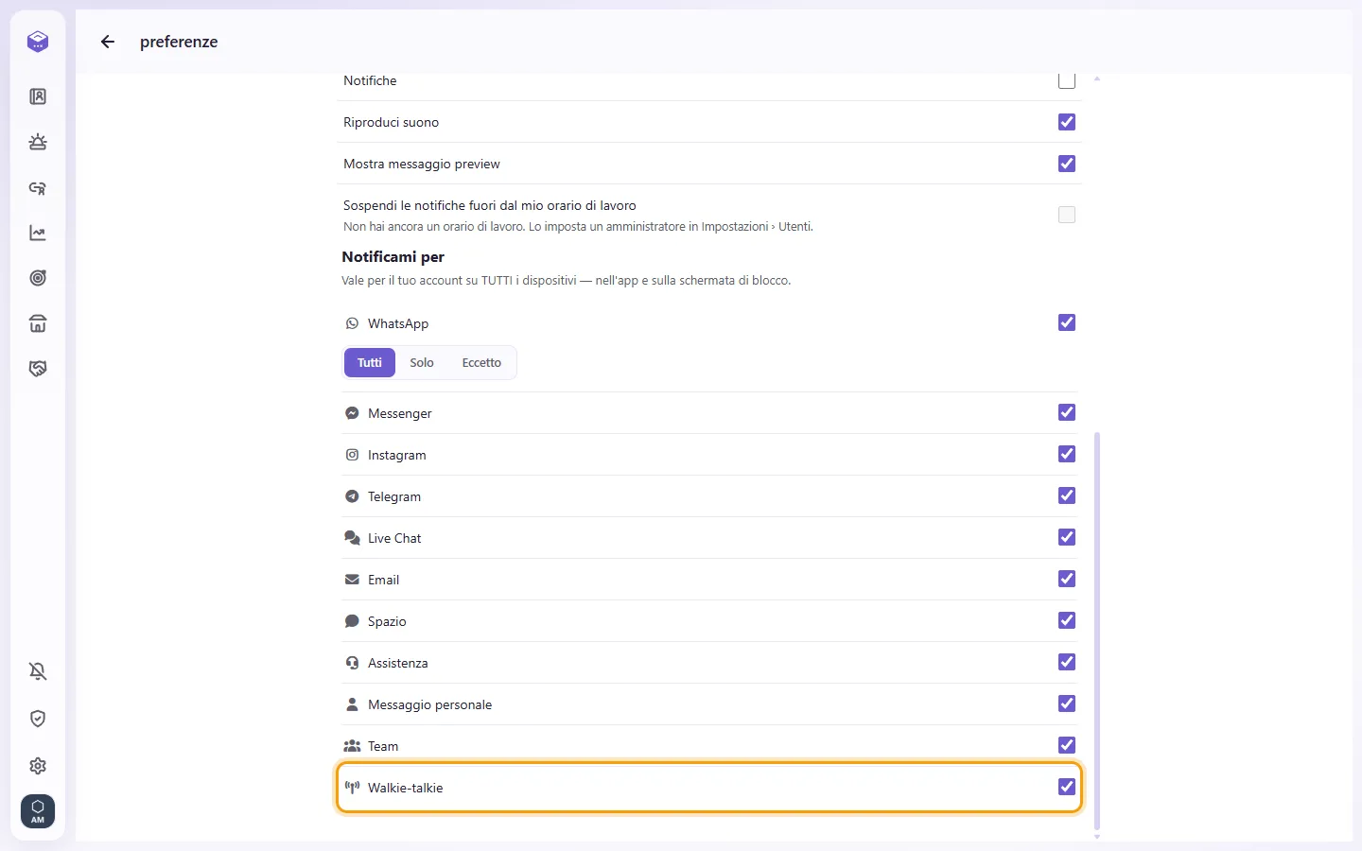Select the Eccetto filter tab
The width and height of the screenshot is (1362, 851).
click(481, 363)
